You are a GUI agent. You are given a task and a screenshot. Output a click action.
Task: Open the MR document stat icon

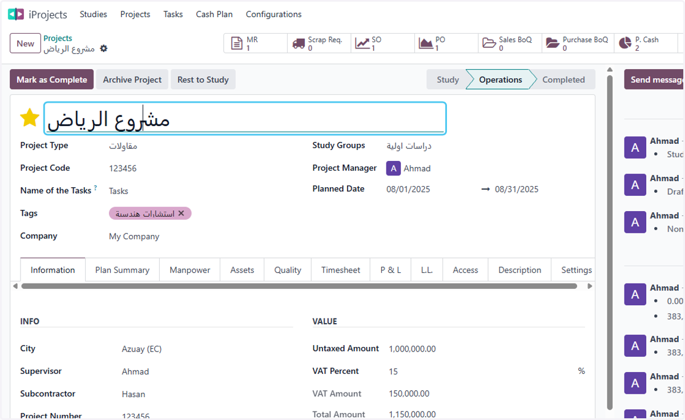click(237, 43)
